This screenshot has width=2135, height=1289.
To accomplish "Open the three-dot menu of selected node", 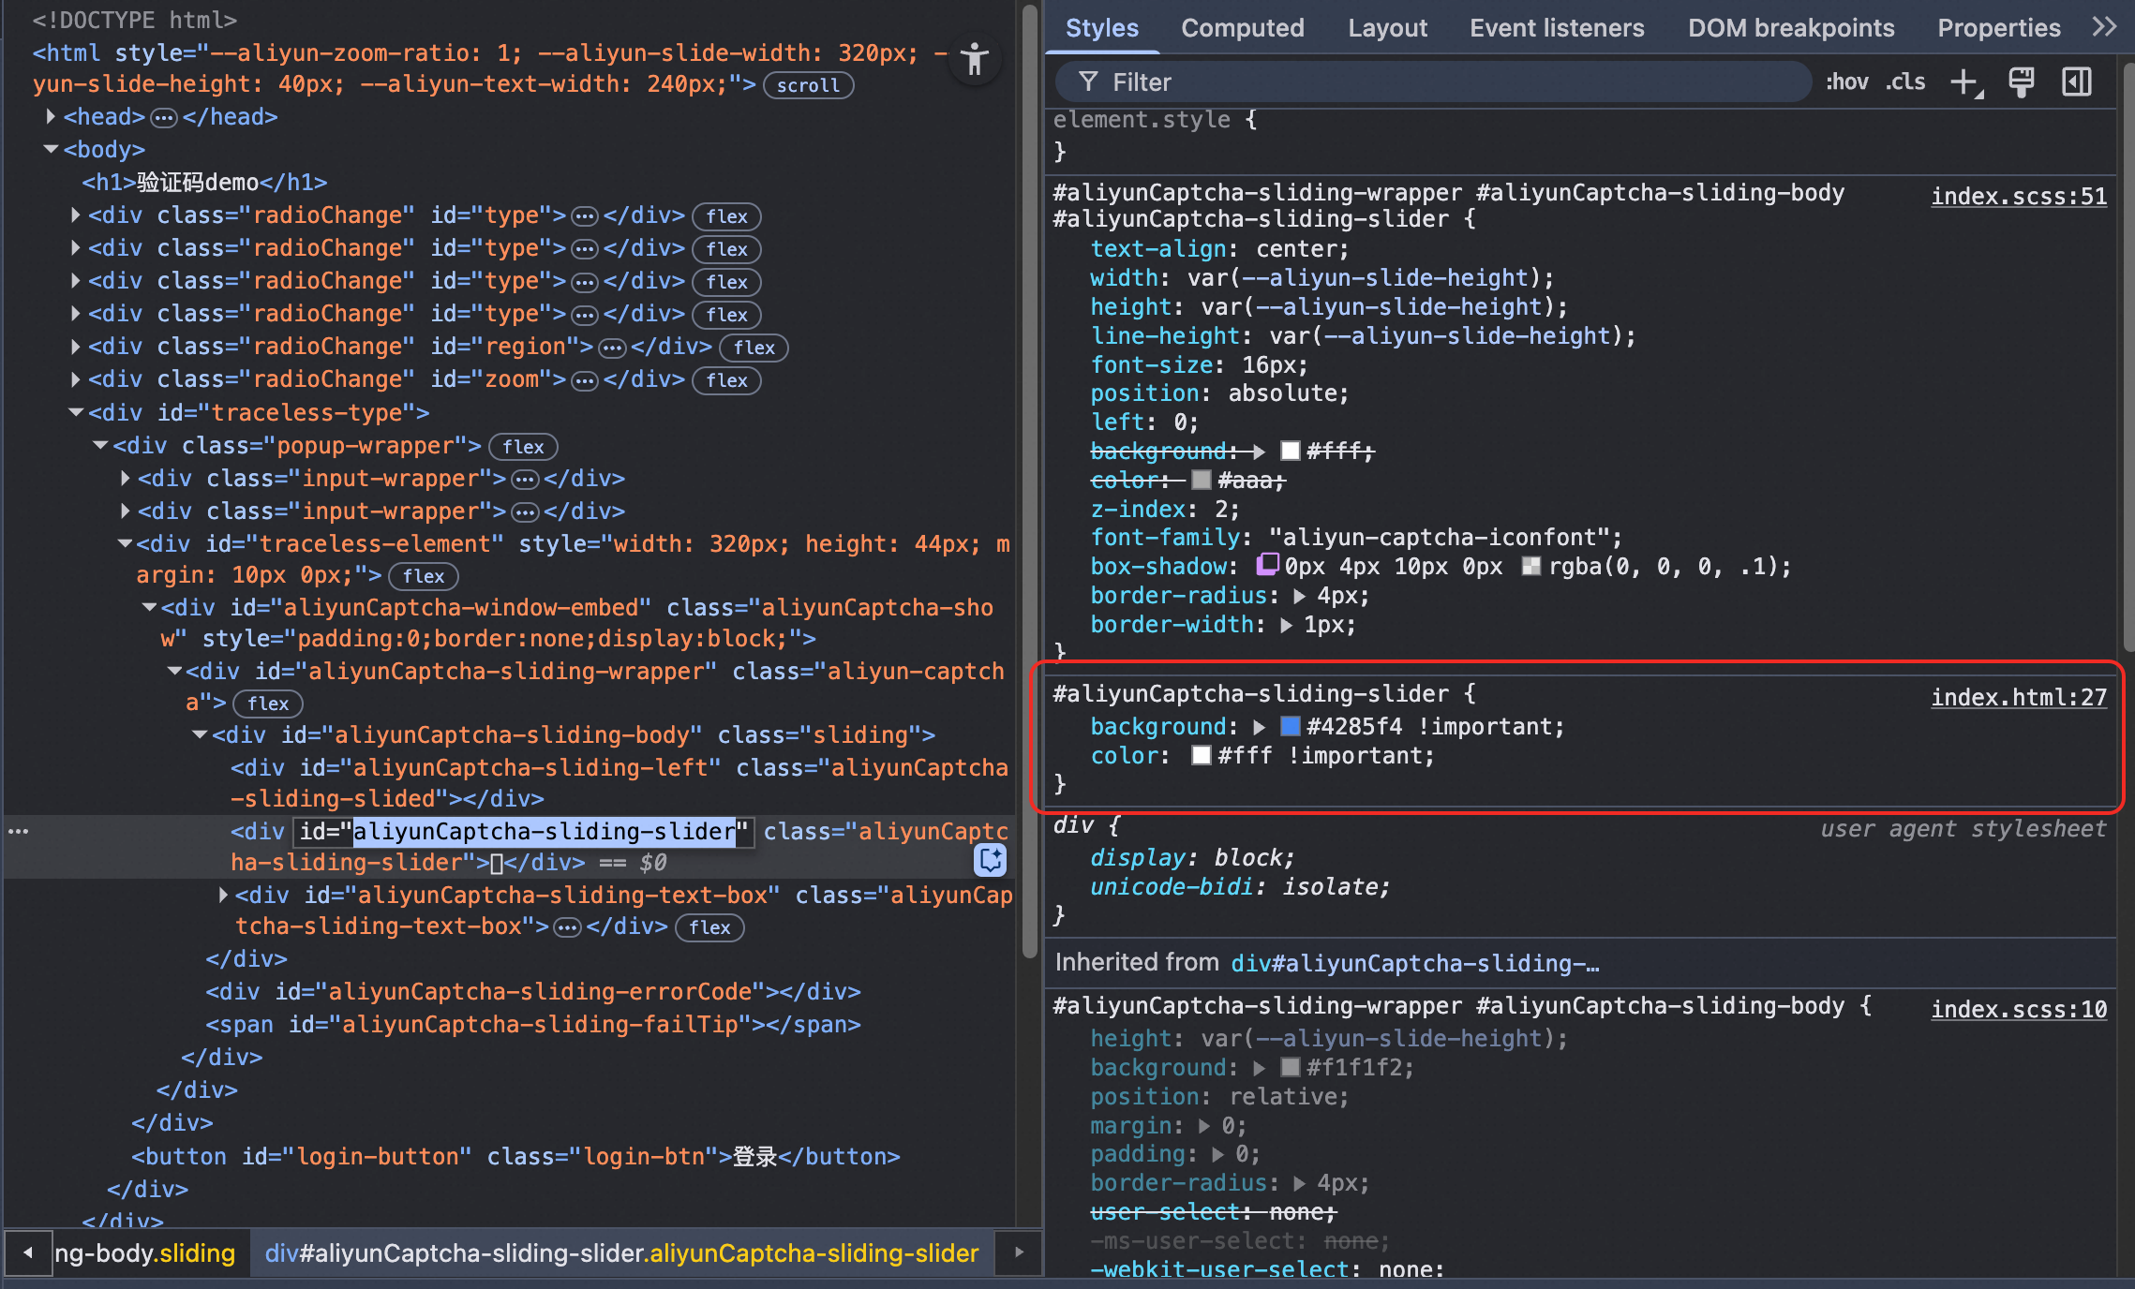I will coord(18,831).
